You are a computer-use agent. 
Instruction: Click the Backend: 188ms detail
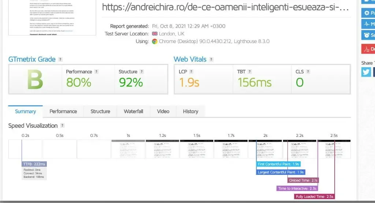[34, 177]
